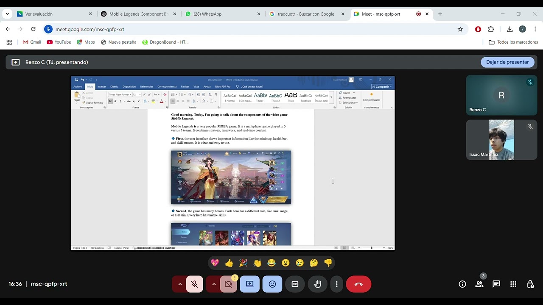
Task: Leave the call with the red button
Action: (x=358, y=284)
